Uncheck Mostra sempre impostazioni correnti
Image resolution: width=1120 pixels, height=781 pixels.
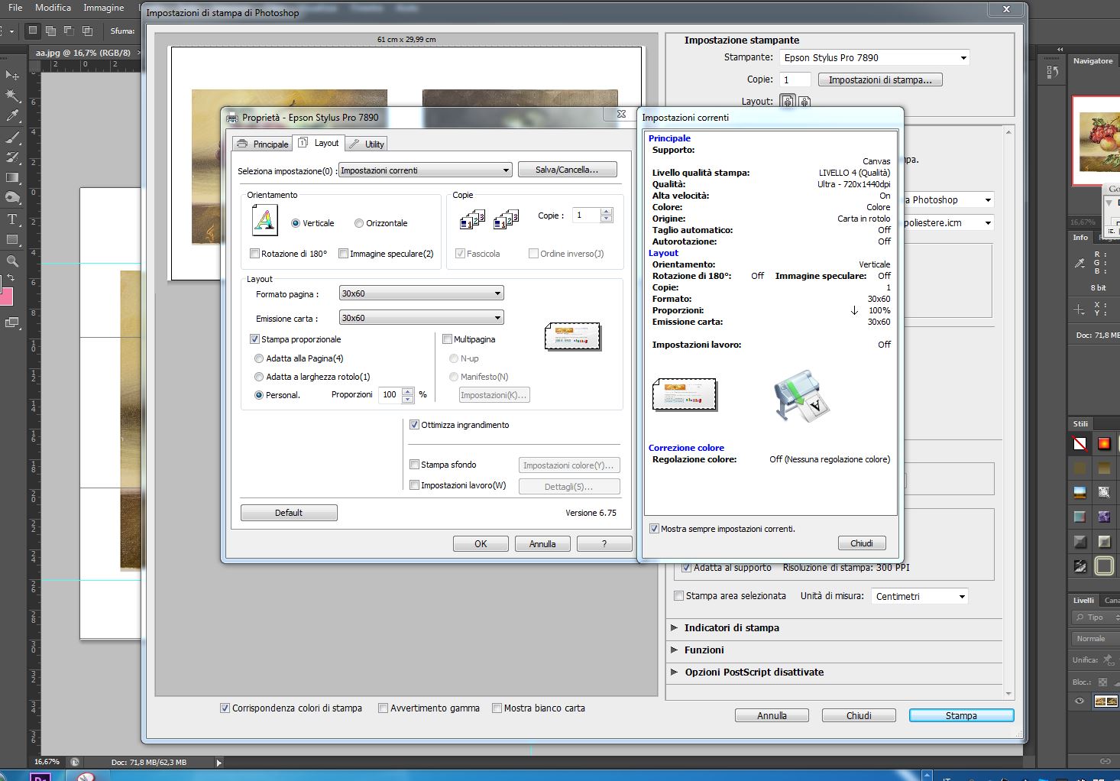coord(654,529)
